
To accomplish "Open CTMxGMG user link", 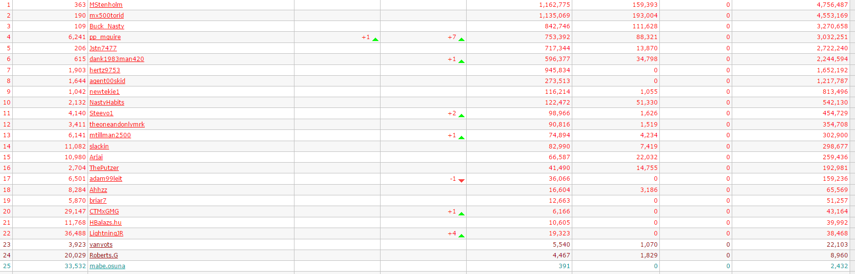I will [104, 211].
